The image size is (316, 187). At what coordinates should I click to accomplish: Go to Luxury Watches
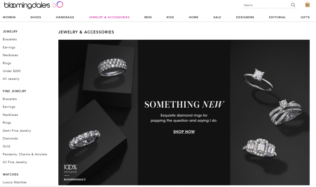tap(15, 182)
